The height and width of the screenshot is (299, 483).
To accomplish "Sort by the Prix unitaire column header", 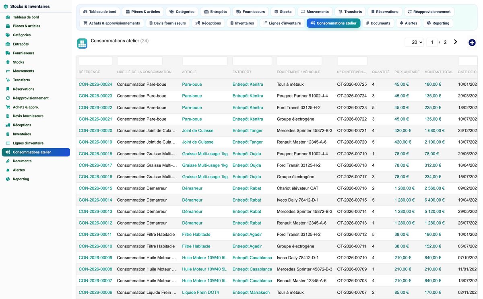I will [x=407, y=72].
